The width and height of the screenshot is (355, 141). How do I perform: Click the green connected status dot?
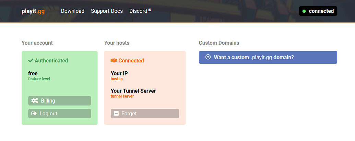point(304,11)
